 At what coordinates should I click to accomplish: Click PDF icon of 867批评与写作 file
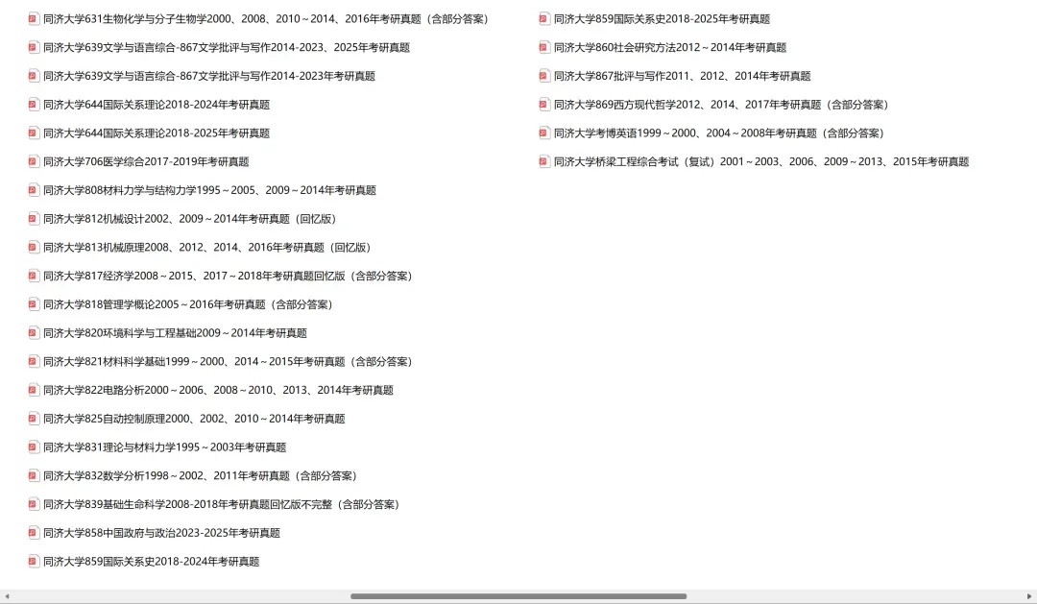pyautogui.click(x=544, y=76)
